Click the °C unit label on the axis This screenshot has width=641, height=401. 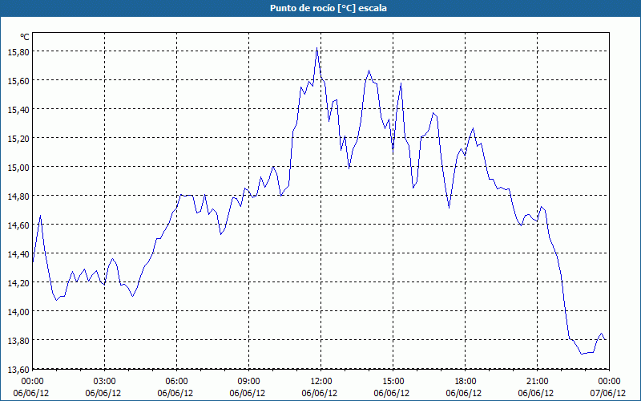coord(25,37)
